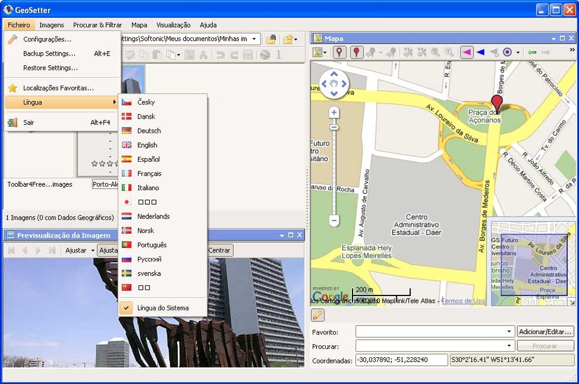579x384 pixels.
Task: Open the Procurar & Filtrar menu
Action: (x=98, y=25)
